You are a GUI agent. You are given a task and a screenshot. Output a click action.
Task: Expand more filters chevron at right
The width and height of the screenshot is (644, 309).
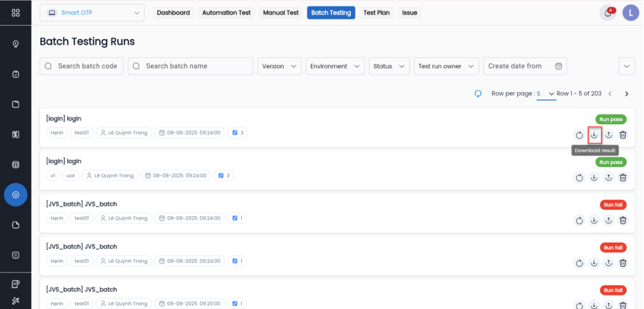point(626,66)
